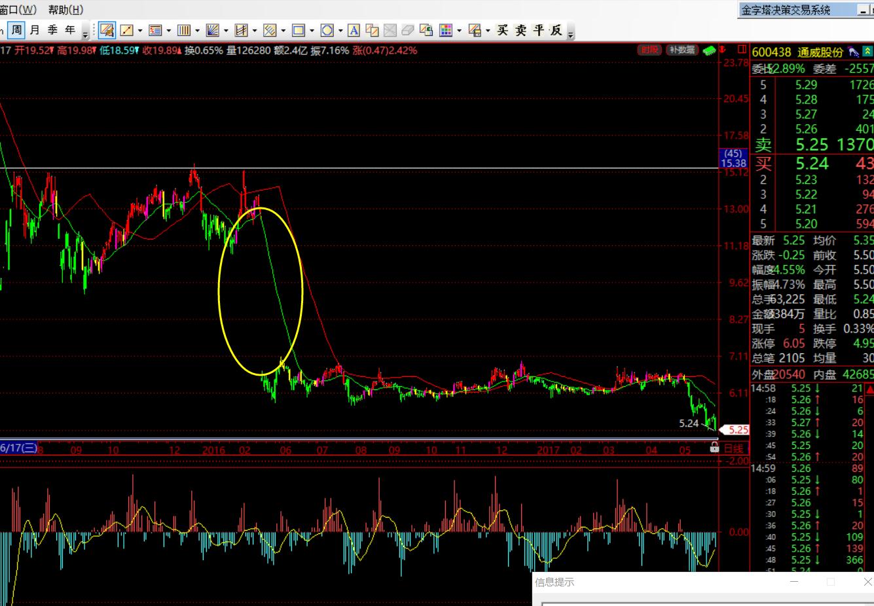Open the 帮助(H) menu
The height and width of the screenshot is (606, 874).
pos(65,10)
